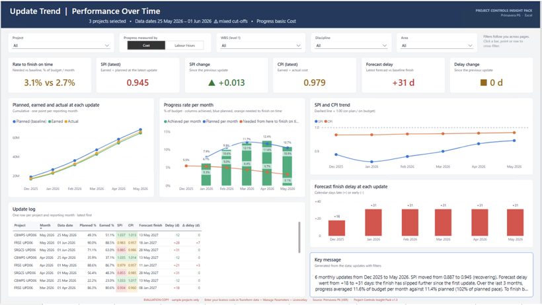The height and width of the screenshot is (305, 542).
Task: Open the Project filter dropdown
Action: point(61,46)
